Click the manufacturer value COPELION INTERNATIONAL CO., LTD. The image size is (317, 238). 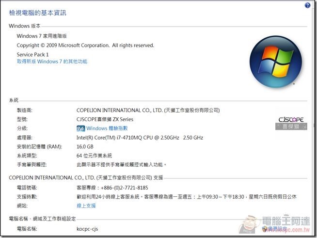coord(148,110)
